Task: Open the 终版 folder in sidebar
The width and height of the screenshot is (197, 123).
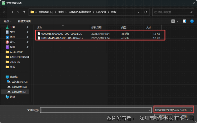Action: pyautogui.click(x=13, y=67)
